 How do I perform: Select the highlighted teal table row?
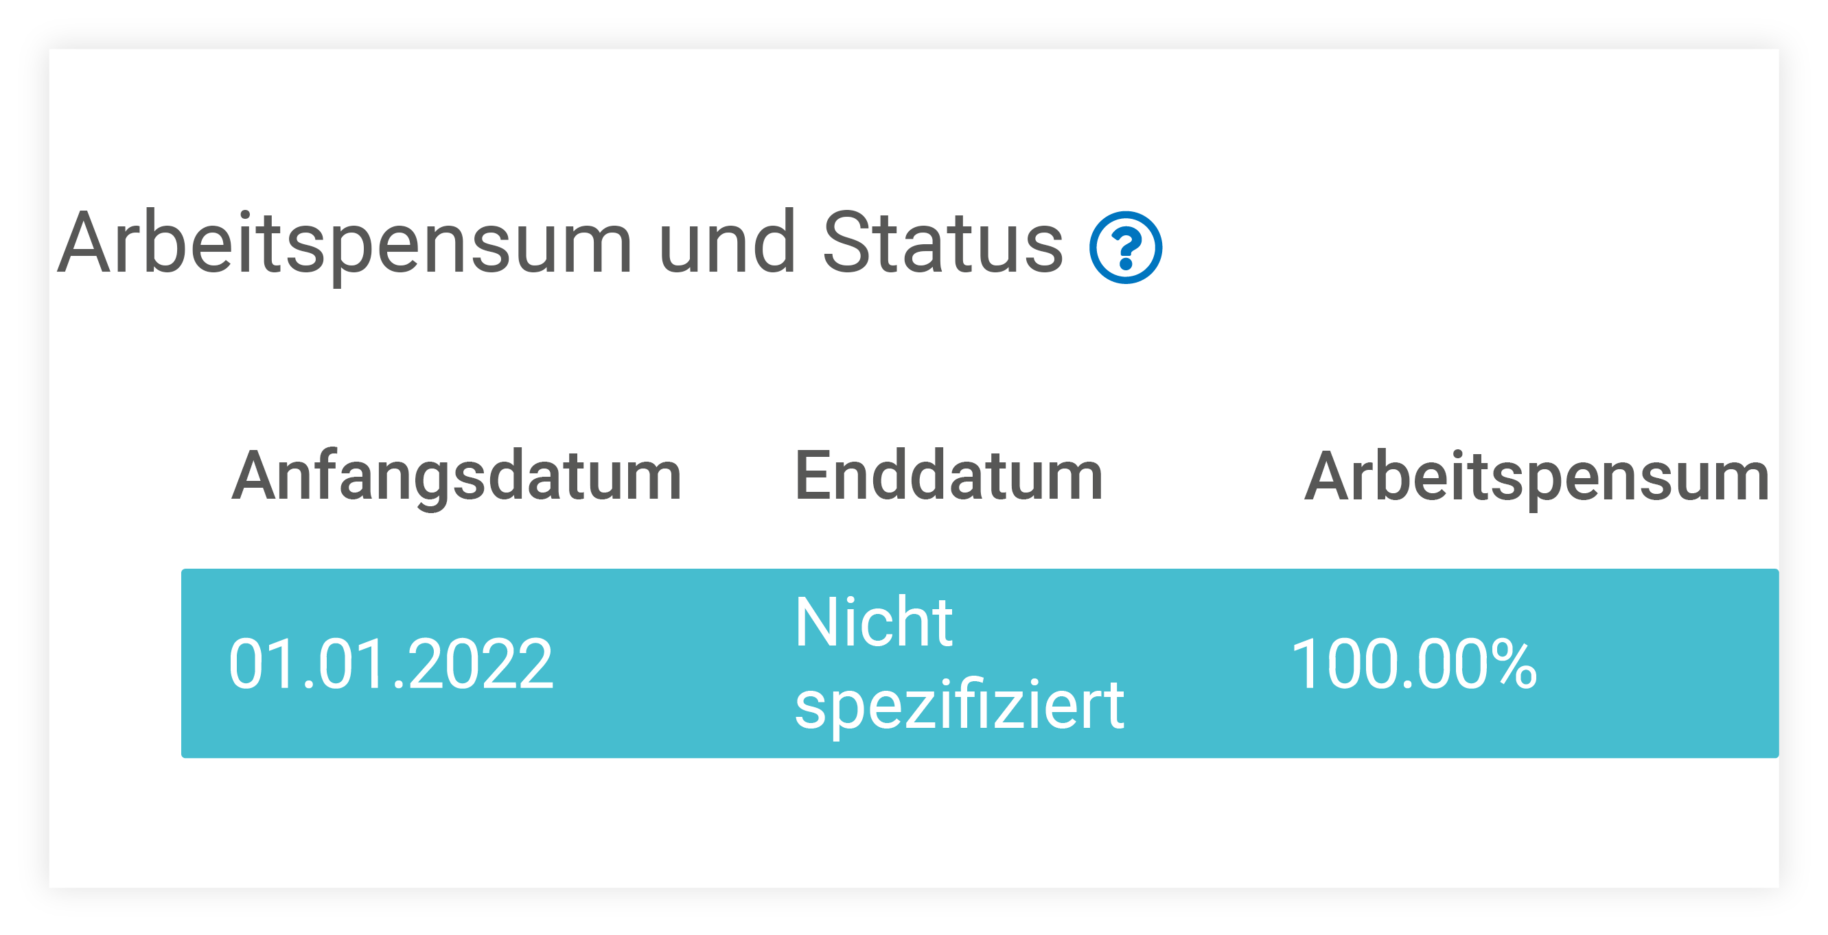coord(980,663)
